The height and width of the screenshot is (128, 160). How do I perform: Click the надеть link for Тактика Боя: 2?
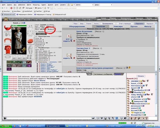point(66,58)
